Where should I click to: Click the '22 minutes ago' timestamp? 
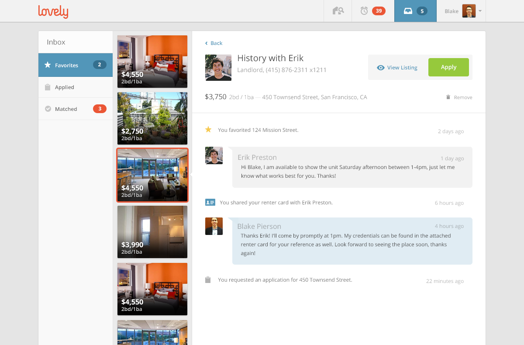445,281
